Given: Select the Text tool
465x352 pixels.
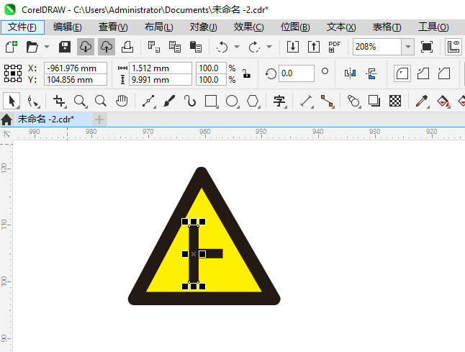Looking at the screenshot, I should click(279, 101).
